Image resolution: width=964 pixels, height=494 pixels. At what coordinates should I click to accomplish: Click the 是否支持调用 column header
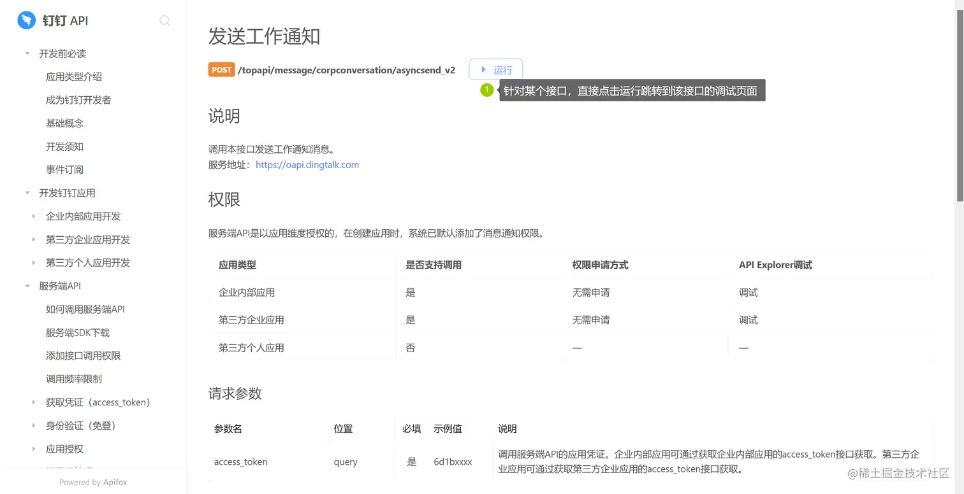tap(434, 265)
